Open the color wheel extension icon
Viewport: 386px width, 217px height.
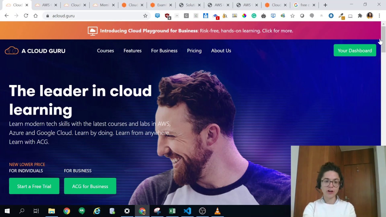244,16
